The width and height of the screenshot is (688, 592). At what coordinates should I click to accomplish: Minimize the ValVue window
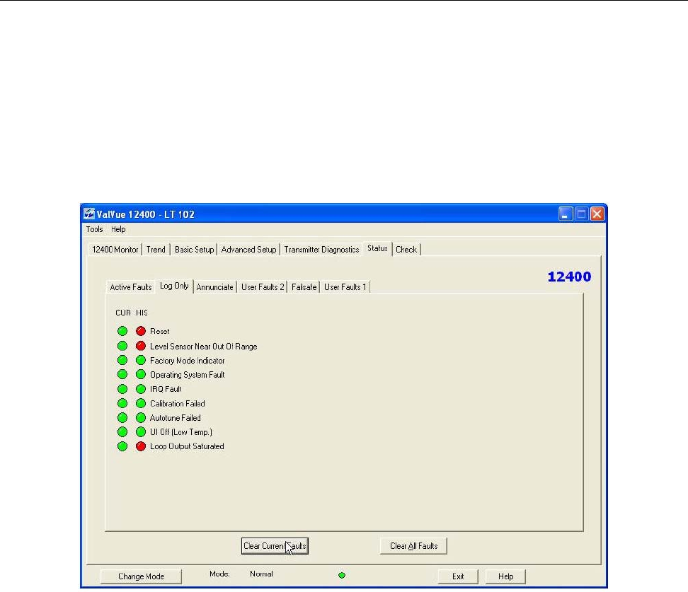[x=565, y=214]
